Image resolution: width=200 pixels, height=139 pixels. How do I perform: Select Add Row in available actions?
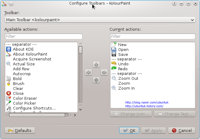(41, 69)
